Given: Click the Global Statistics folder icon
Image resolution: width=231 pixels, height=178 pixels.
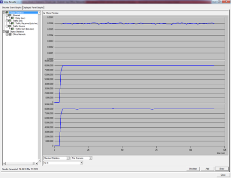Looking at the screenshot, I should [7, 12].
